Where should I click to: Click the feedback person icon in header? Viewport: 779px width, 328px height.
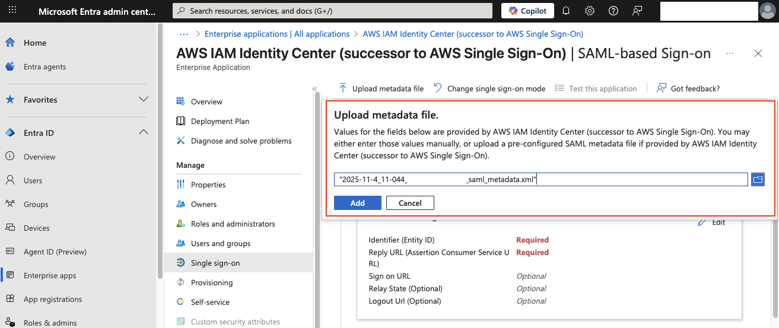[637, 11]
